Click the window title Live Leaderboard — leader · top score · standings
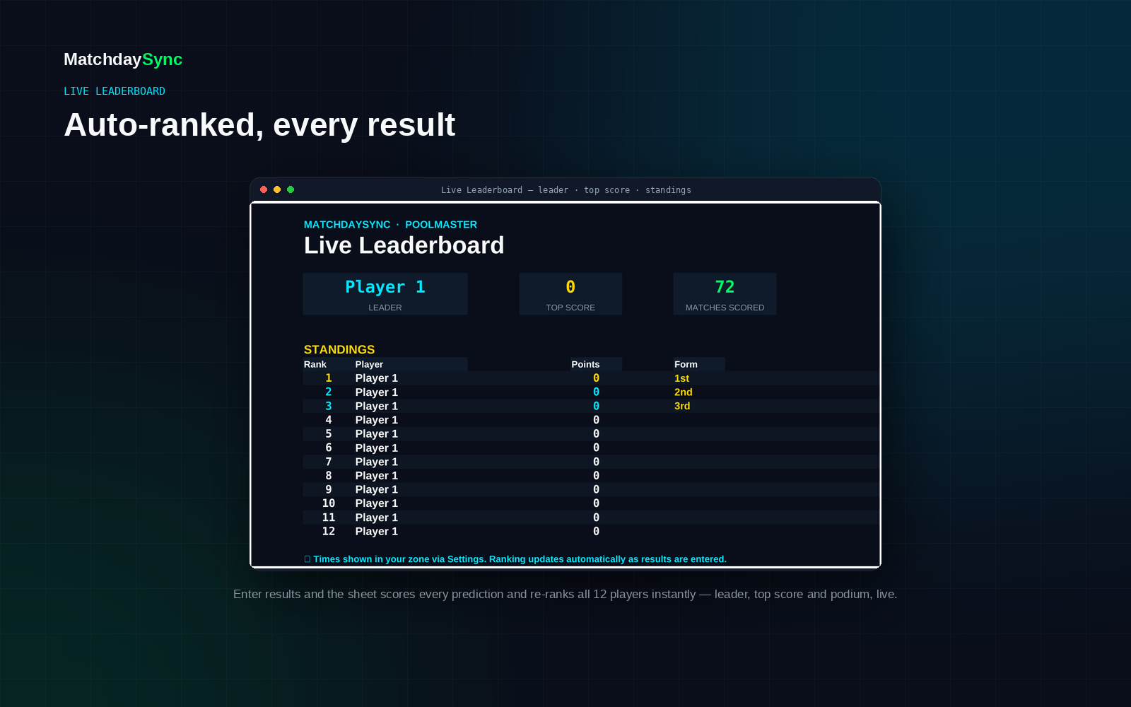 tap(566, 190)
